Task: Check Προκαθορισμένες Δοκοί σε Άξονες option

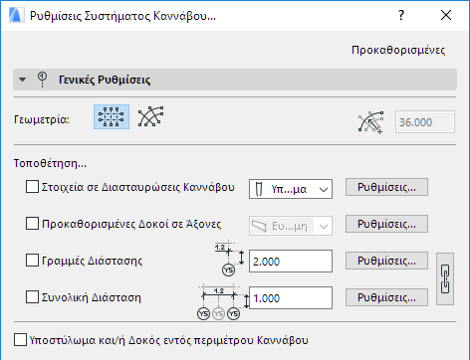Action: pos(32,224)
